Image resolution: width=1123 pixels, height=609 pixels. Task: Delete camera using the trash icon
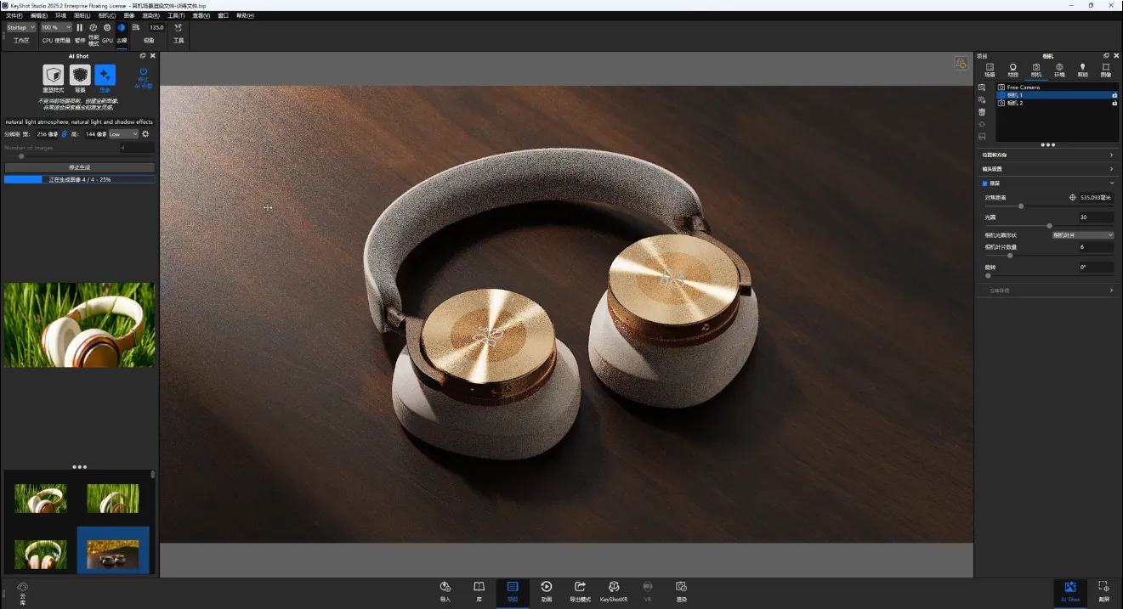coord(982,112)
